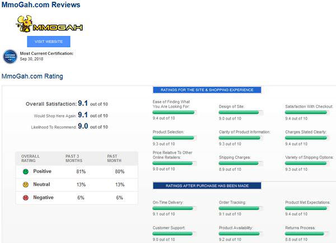Click the Past 3 Months column header
This screenshot has height=243, width=336.
tap(74, 158)
